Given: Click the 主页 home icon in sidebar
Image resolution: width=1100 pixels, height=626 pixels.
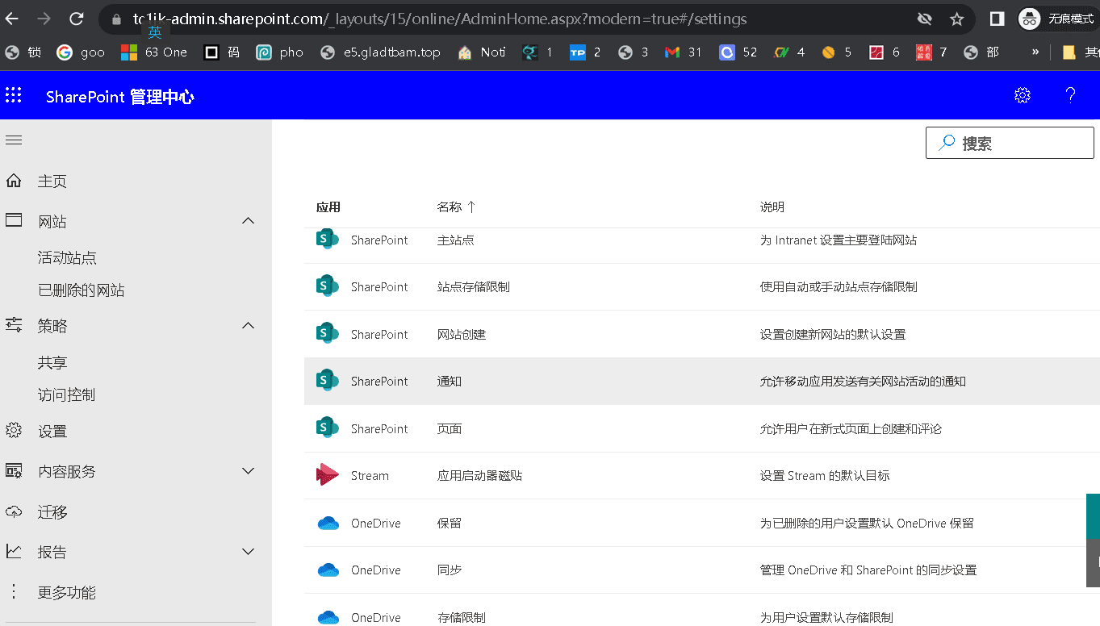Looking at the screenshot, I should click(x=14, y=181).
